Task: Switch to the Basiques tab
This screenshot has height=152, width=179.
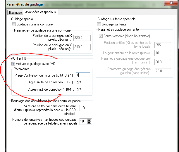Action: coord(15,13)
